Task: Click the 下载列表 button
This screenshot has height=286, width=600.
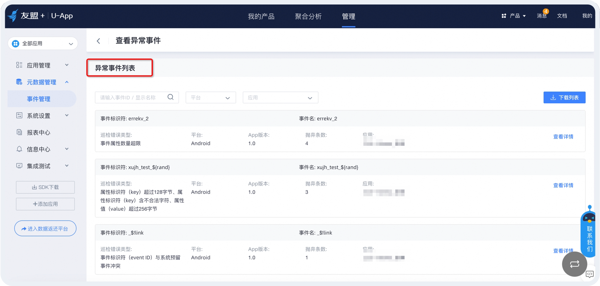Action: pos(564,98)
